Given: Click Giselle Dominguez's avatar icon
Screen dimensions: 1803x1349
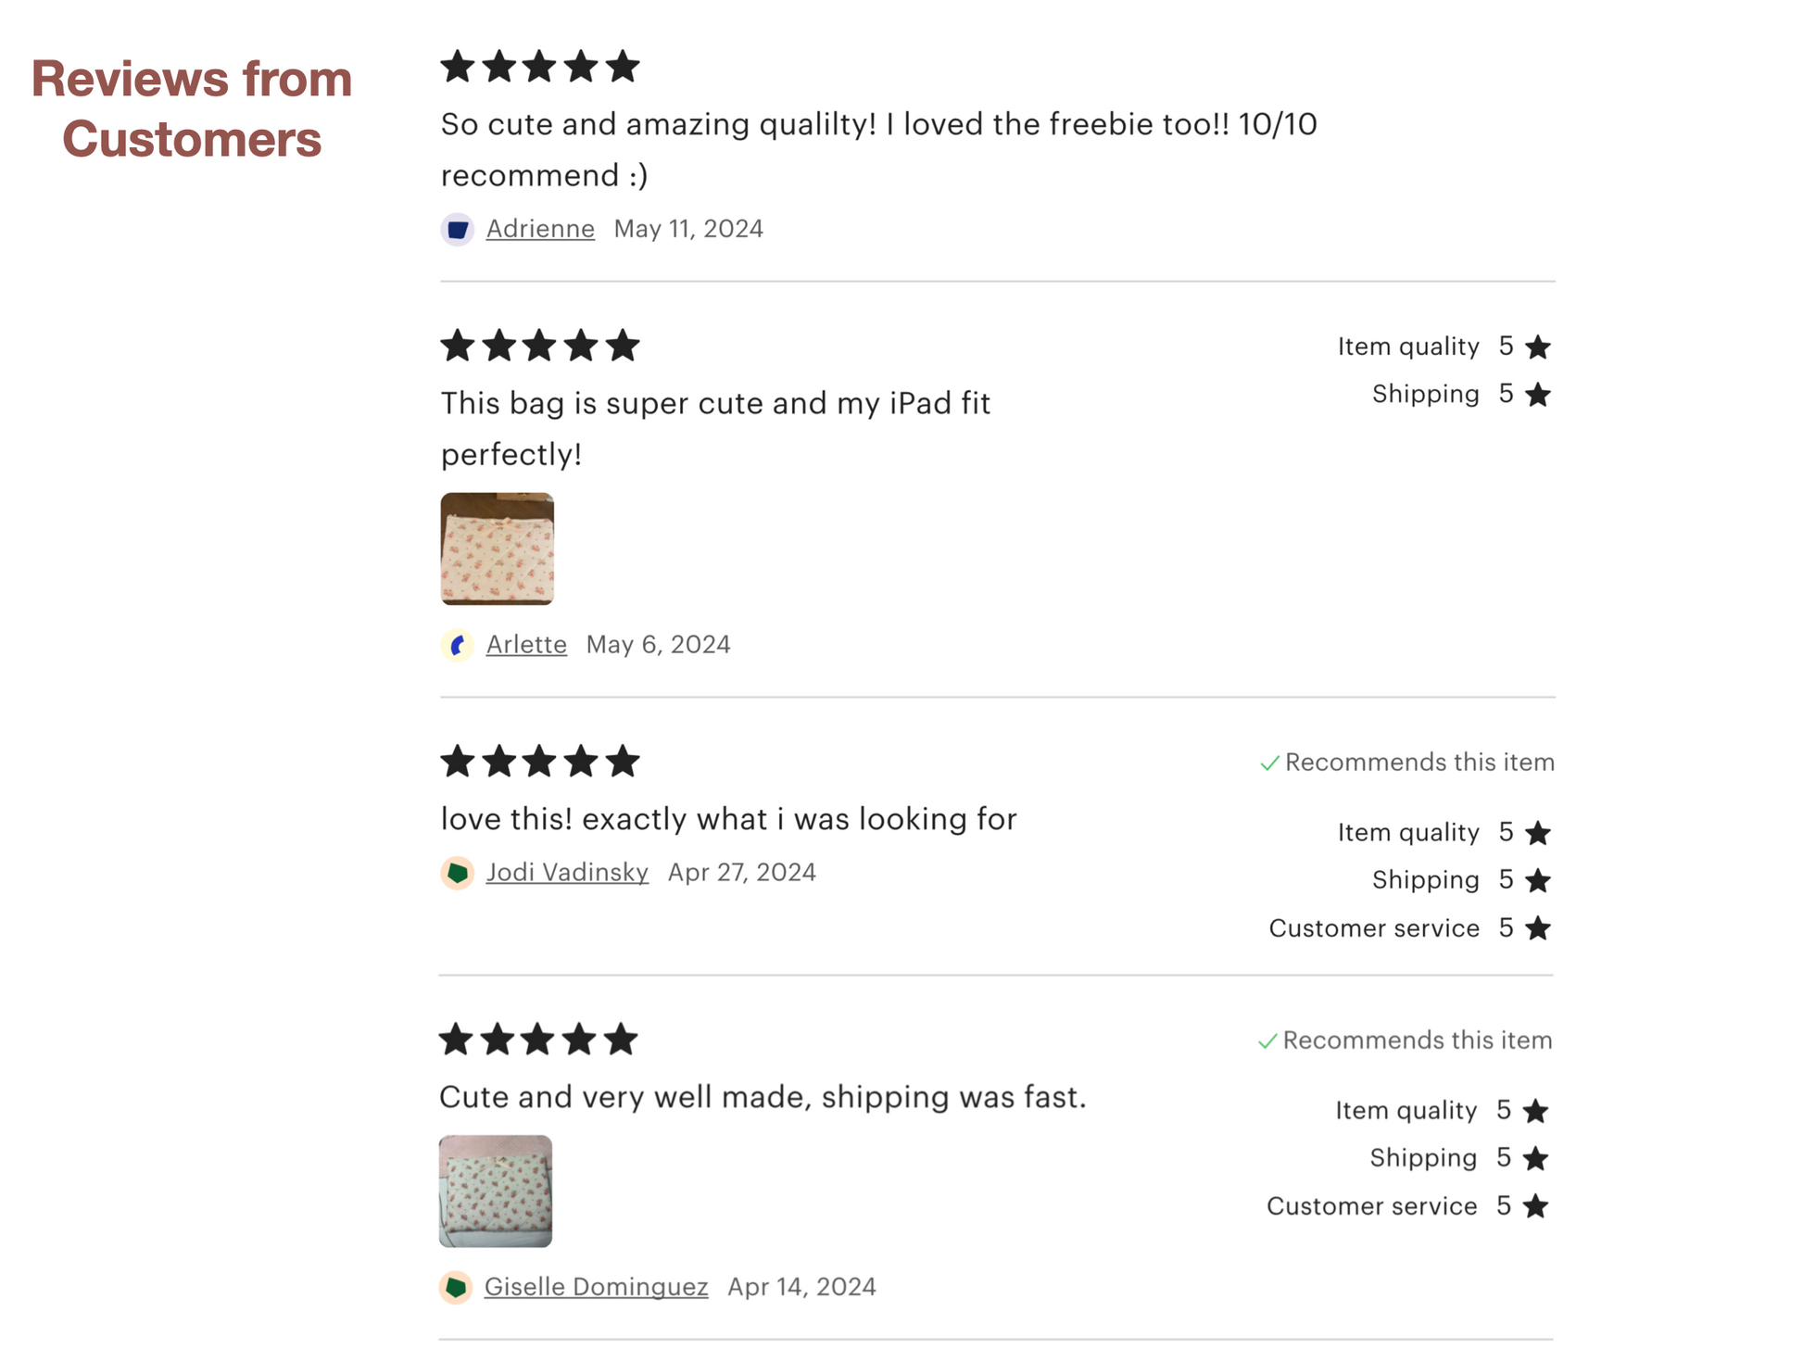Looking at the screenshot, I should click(455, 1287).
